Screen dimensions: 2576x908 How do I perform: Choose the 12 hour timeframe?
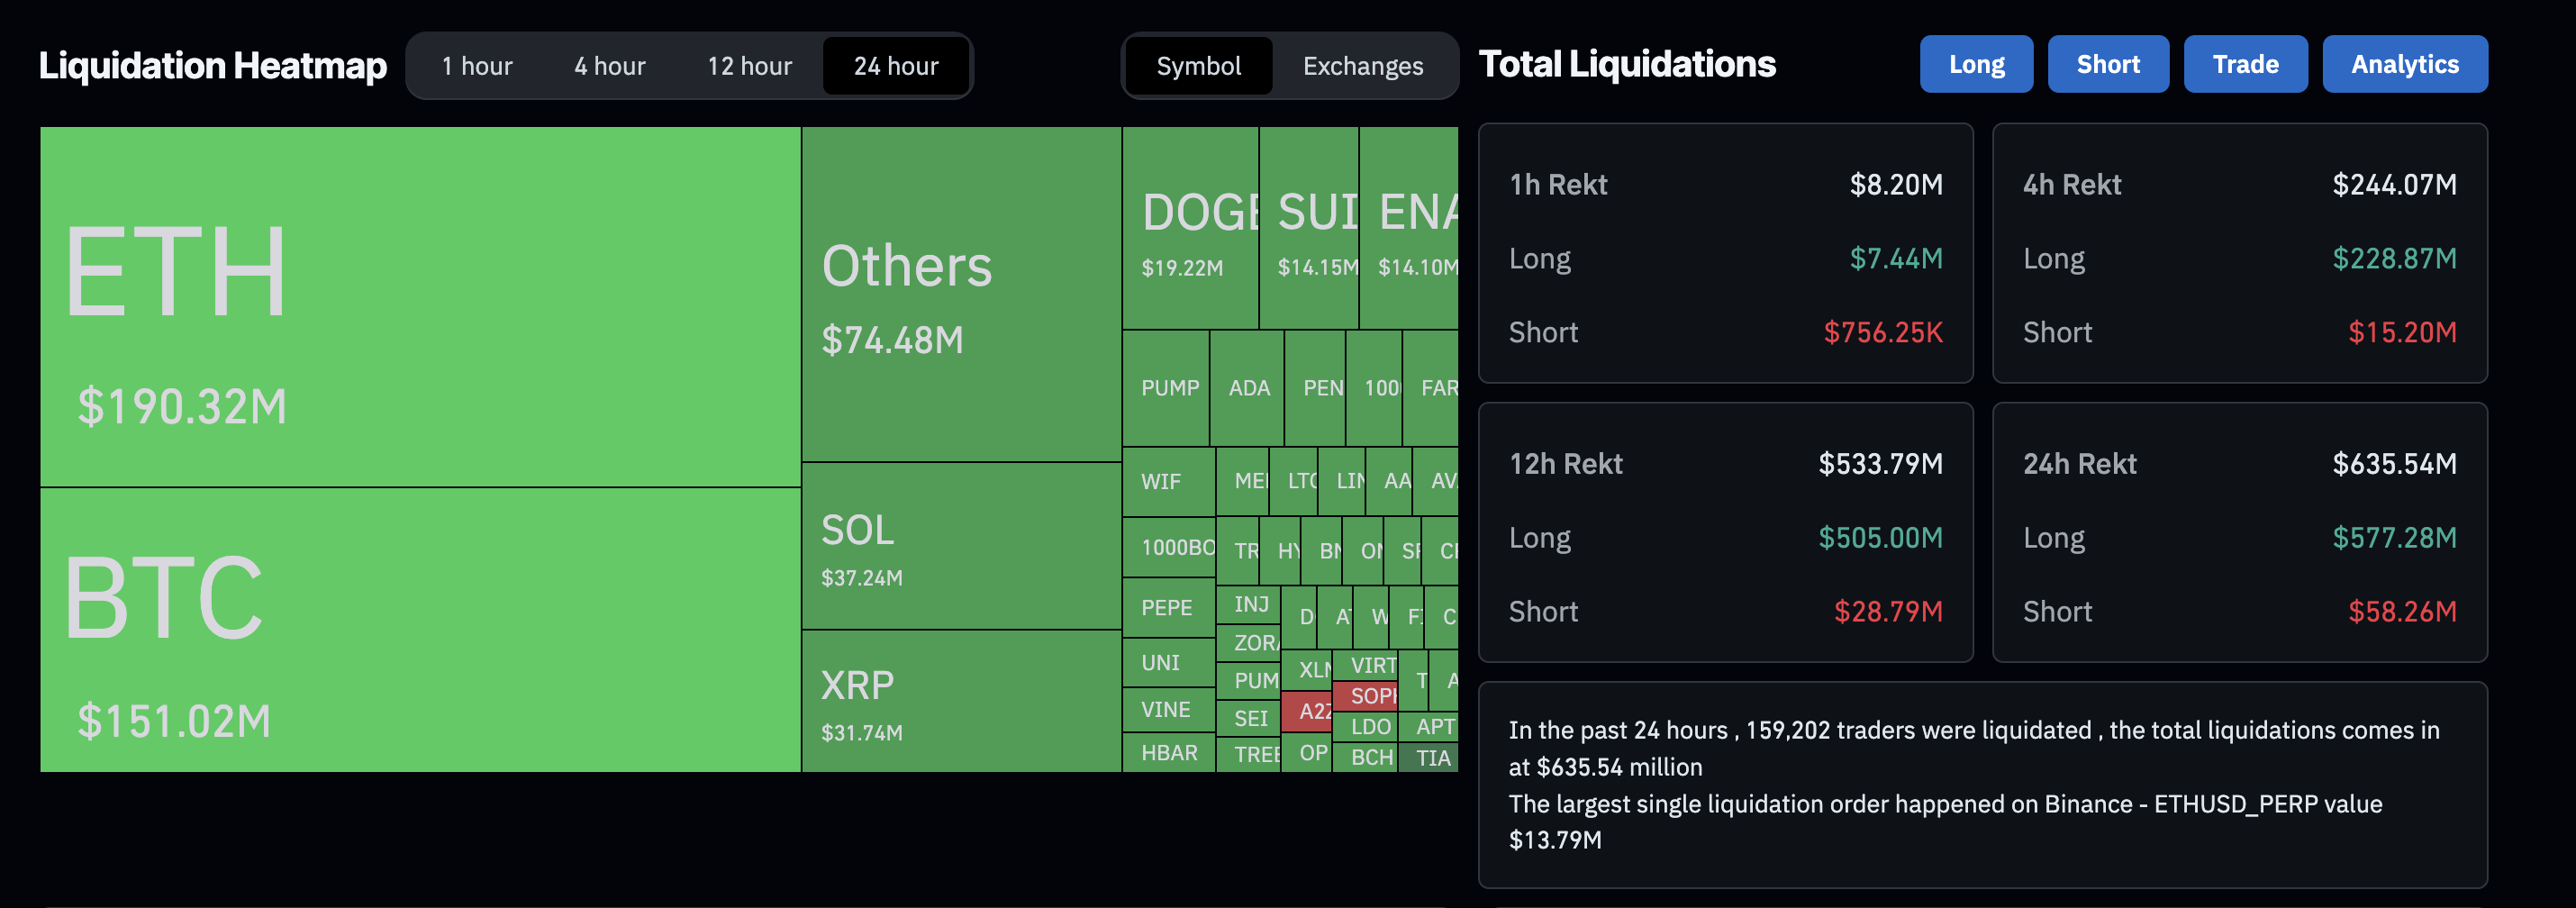tap(749, 66)
